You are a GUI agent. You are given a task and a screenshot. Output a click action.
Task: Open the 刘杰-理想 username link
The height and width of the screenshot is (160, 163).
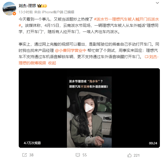point(27,6)
